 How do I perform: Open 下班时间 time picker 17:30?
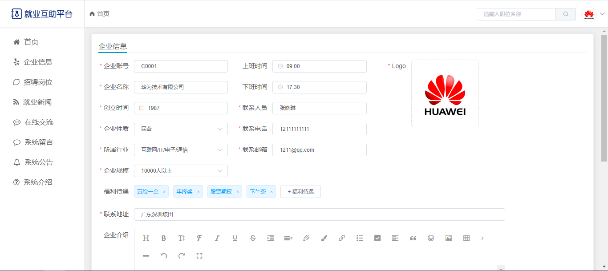coord(320,87)
